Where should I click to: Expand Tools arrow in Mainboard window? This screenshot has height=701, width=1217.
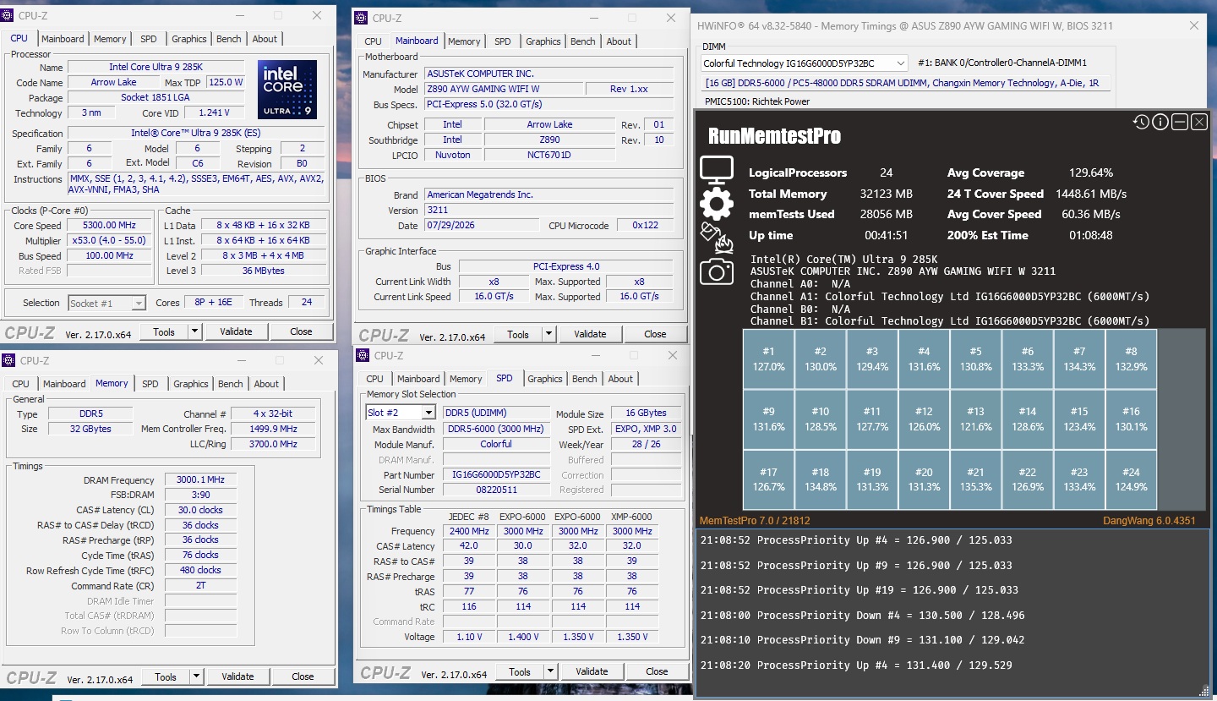tap(549, 334)
